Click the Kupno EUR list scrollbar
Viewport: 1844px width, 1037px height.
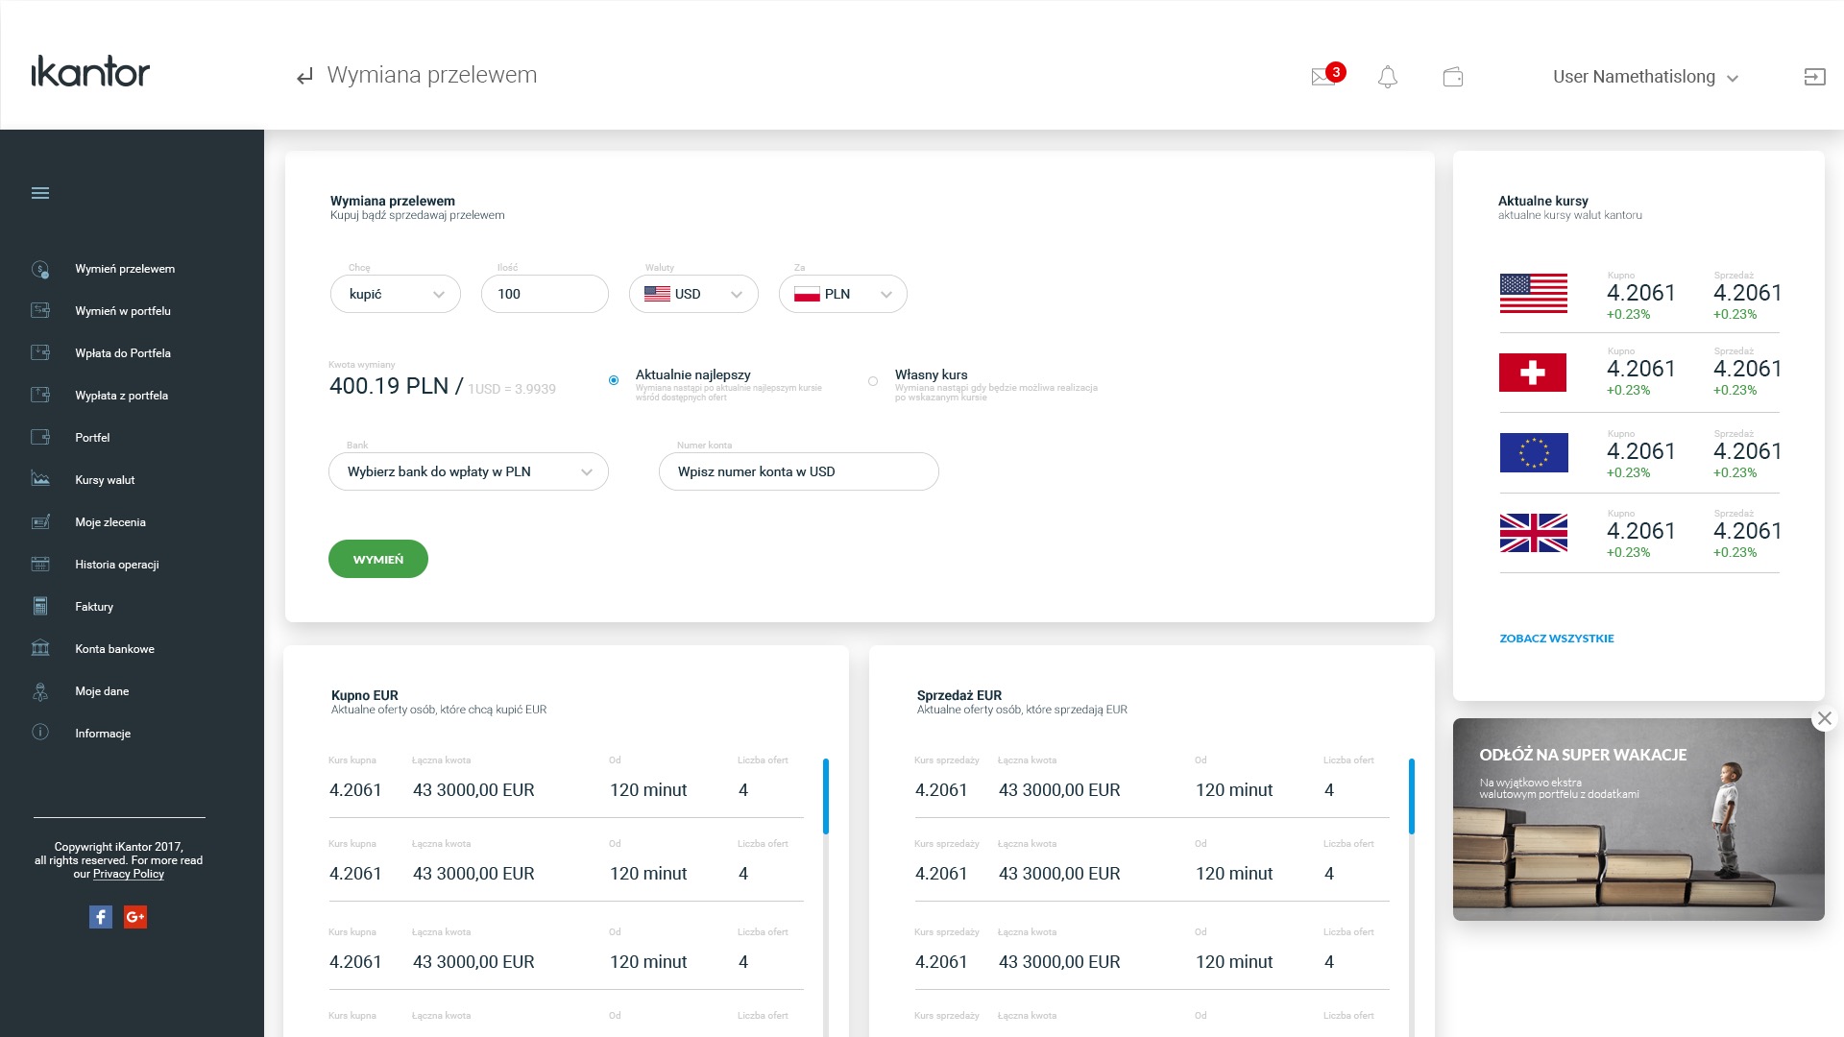pos(826,796)
